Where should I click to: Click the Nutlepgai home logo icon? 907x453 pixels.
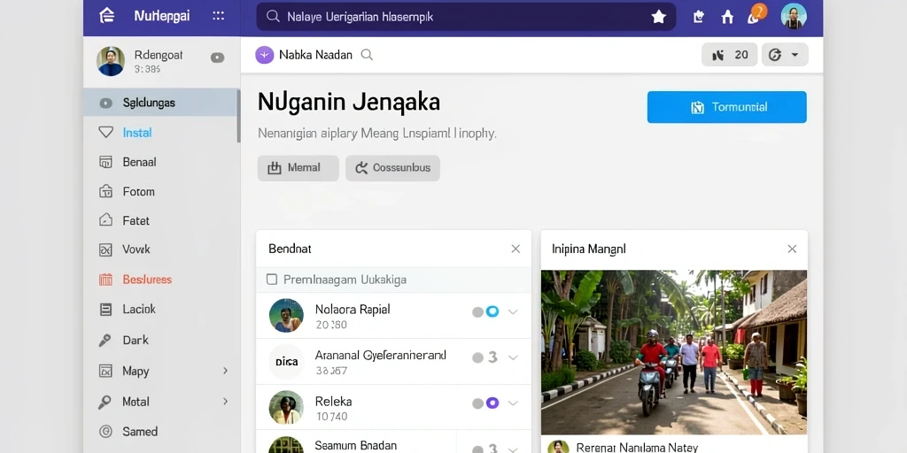click(106, 16)
